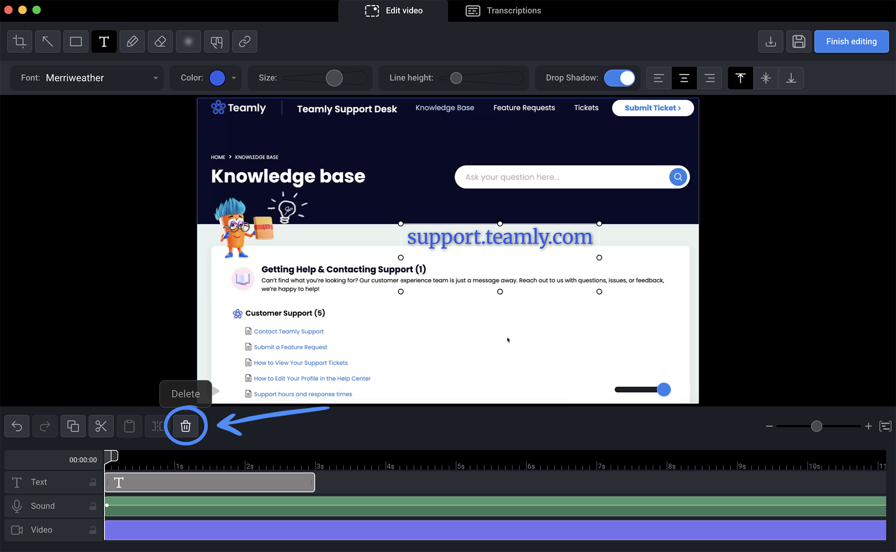896x552 pixels.
Task: Click the timeline zoom slider knob
Action: [x=817, y=426]
